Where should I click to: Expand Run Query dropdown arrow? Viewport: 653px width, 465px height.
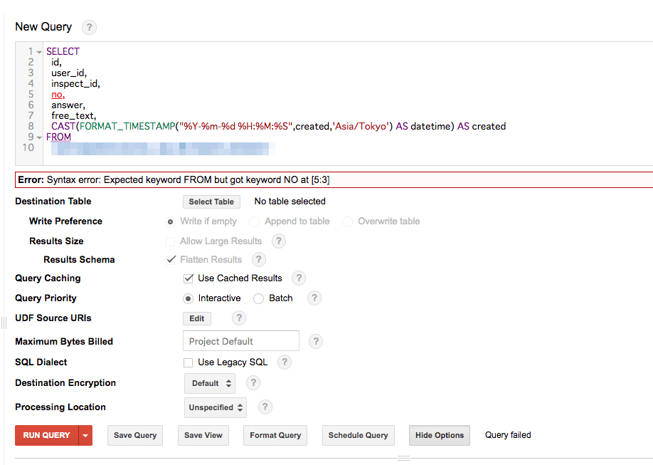point(86,435)
